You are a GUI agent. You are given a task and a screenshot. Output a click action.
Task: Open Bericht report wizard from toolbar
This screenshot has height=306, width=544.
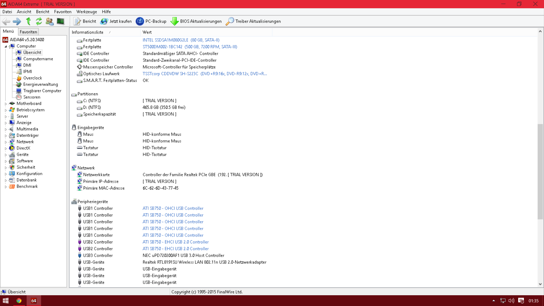point(85,21)
